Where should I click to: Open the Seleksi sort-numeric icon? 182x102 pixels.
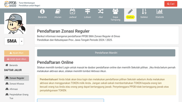click(144, 11)
